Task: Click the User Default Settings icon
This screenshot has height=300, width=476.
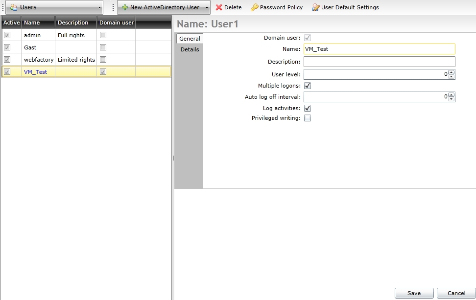Action: tap(316, 7)
